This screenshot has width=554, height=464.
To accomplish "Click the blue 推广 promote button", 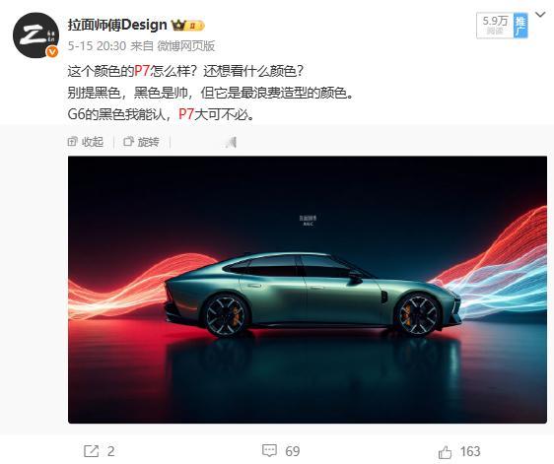I will coord(520,26).
